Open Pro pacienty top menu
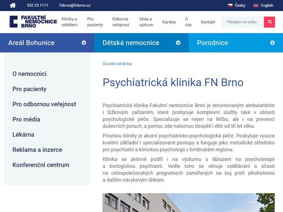The width and height of the screenshot is (283, 212). click(x=95, y=22)
